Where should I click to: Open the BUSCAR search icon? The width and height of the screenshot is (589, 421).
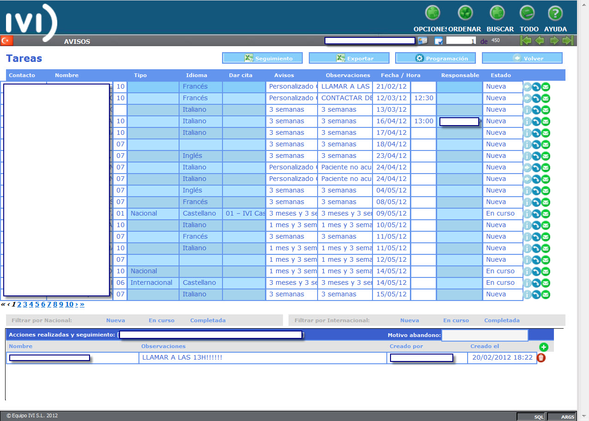tap(497, 13)
